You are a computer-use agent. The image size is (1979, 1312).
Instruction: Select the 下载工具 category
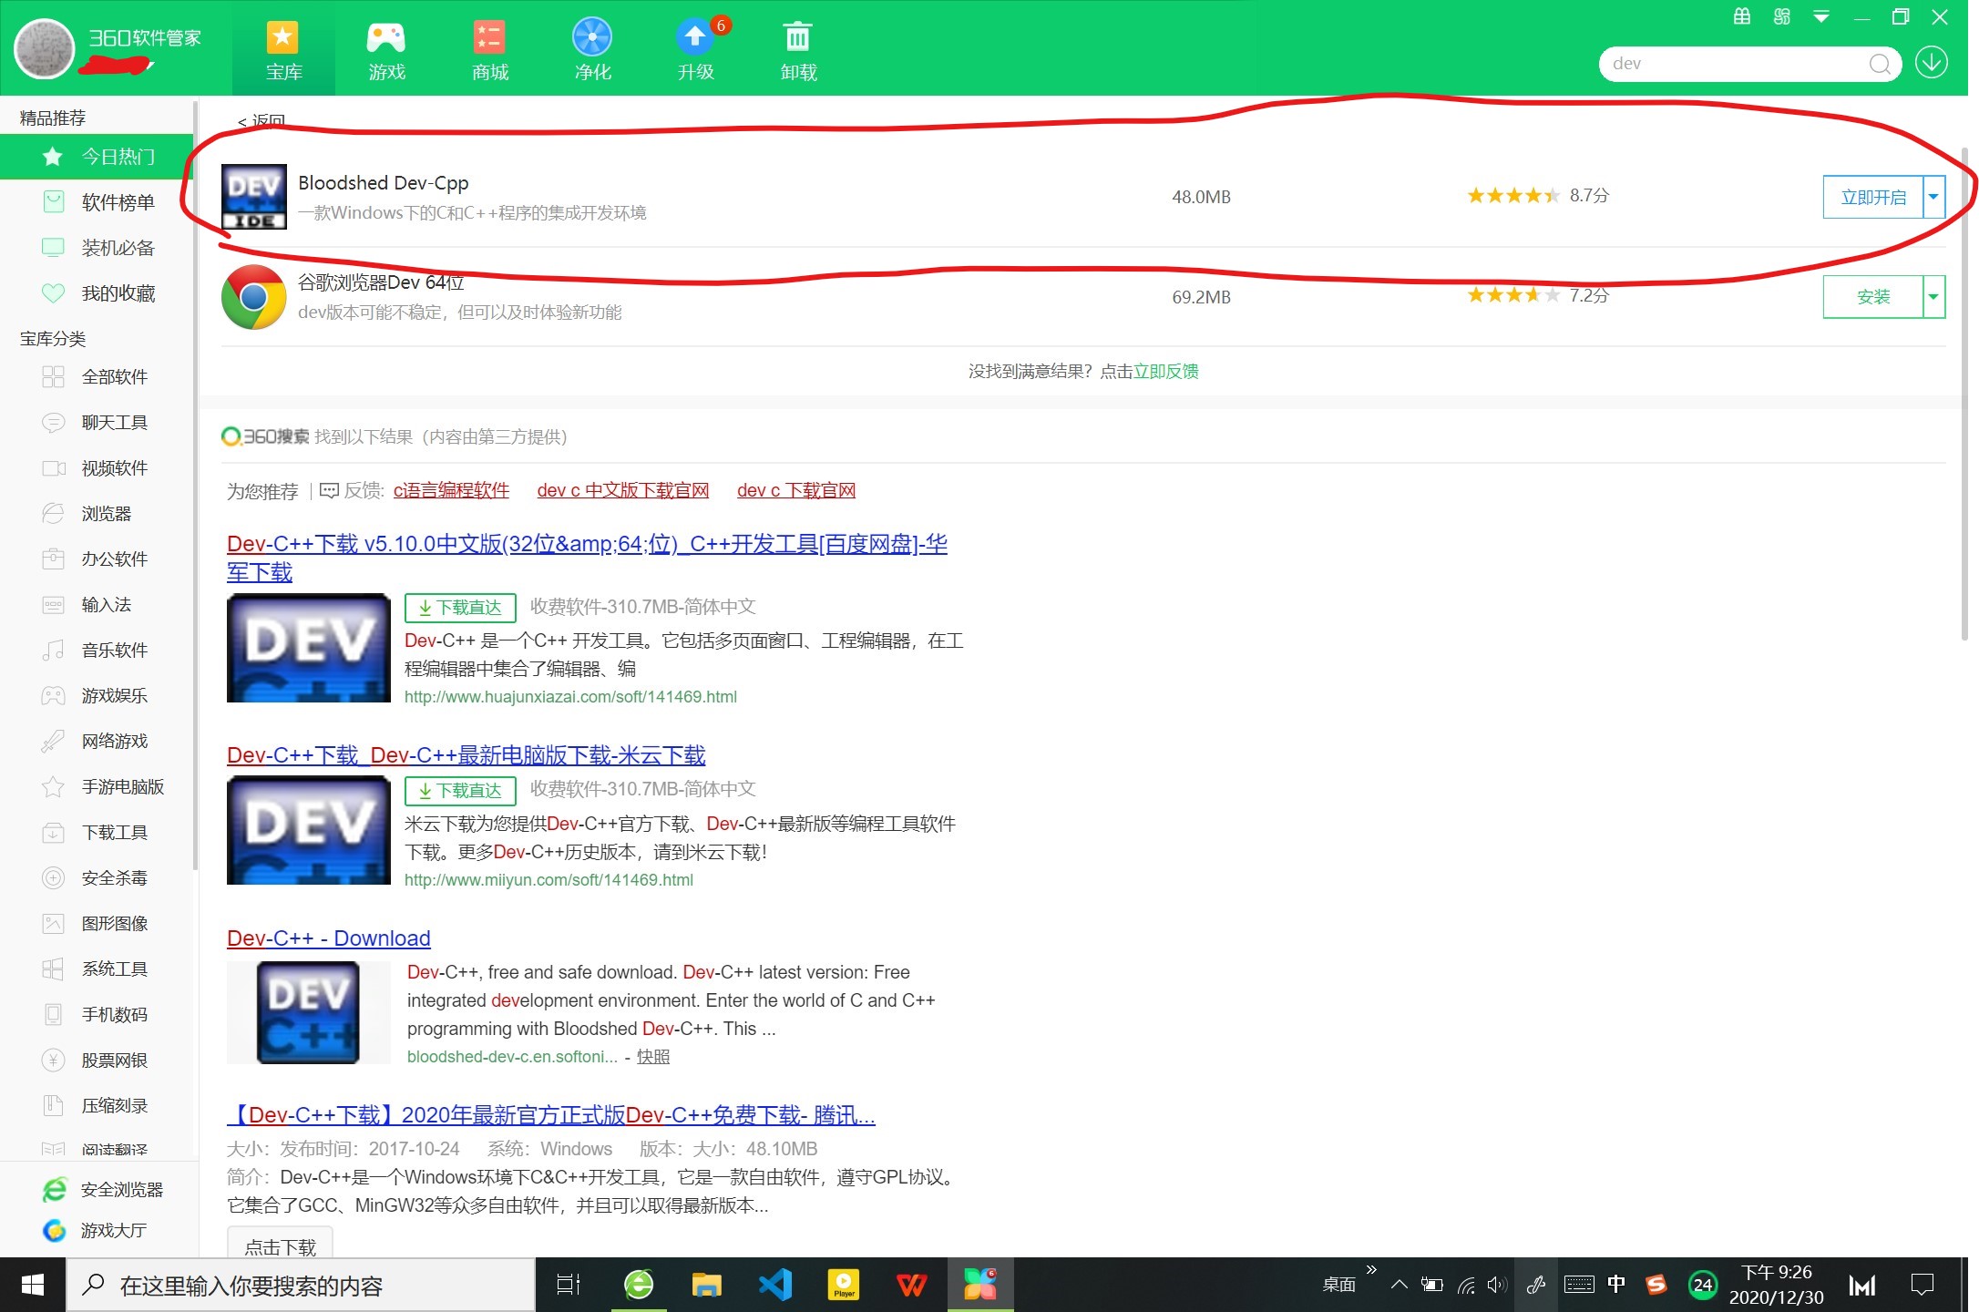pyautogui.click(x=97, y=833)
